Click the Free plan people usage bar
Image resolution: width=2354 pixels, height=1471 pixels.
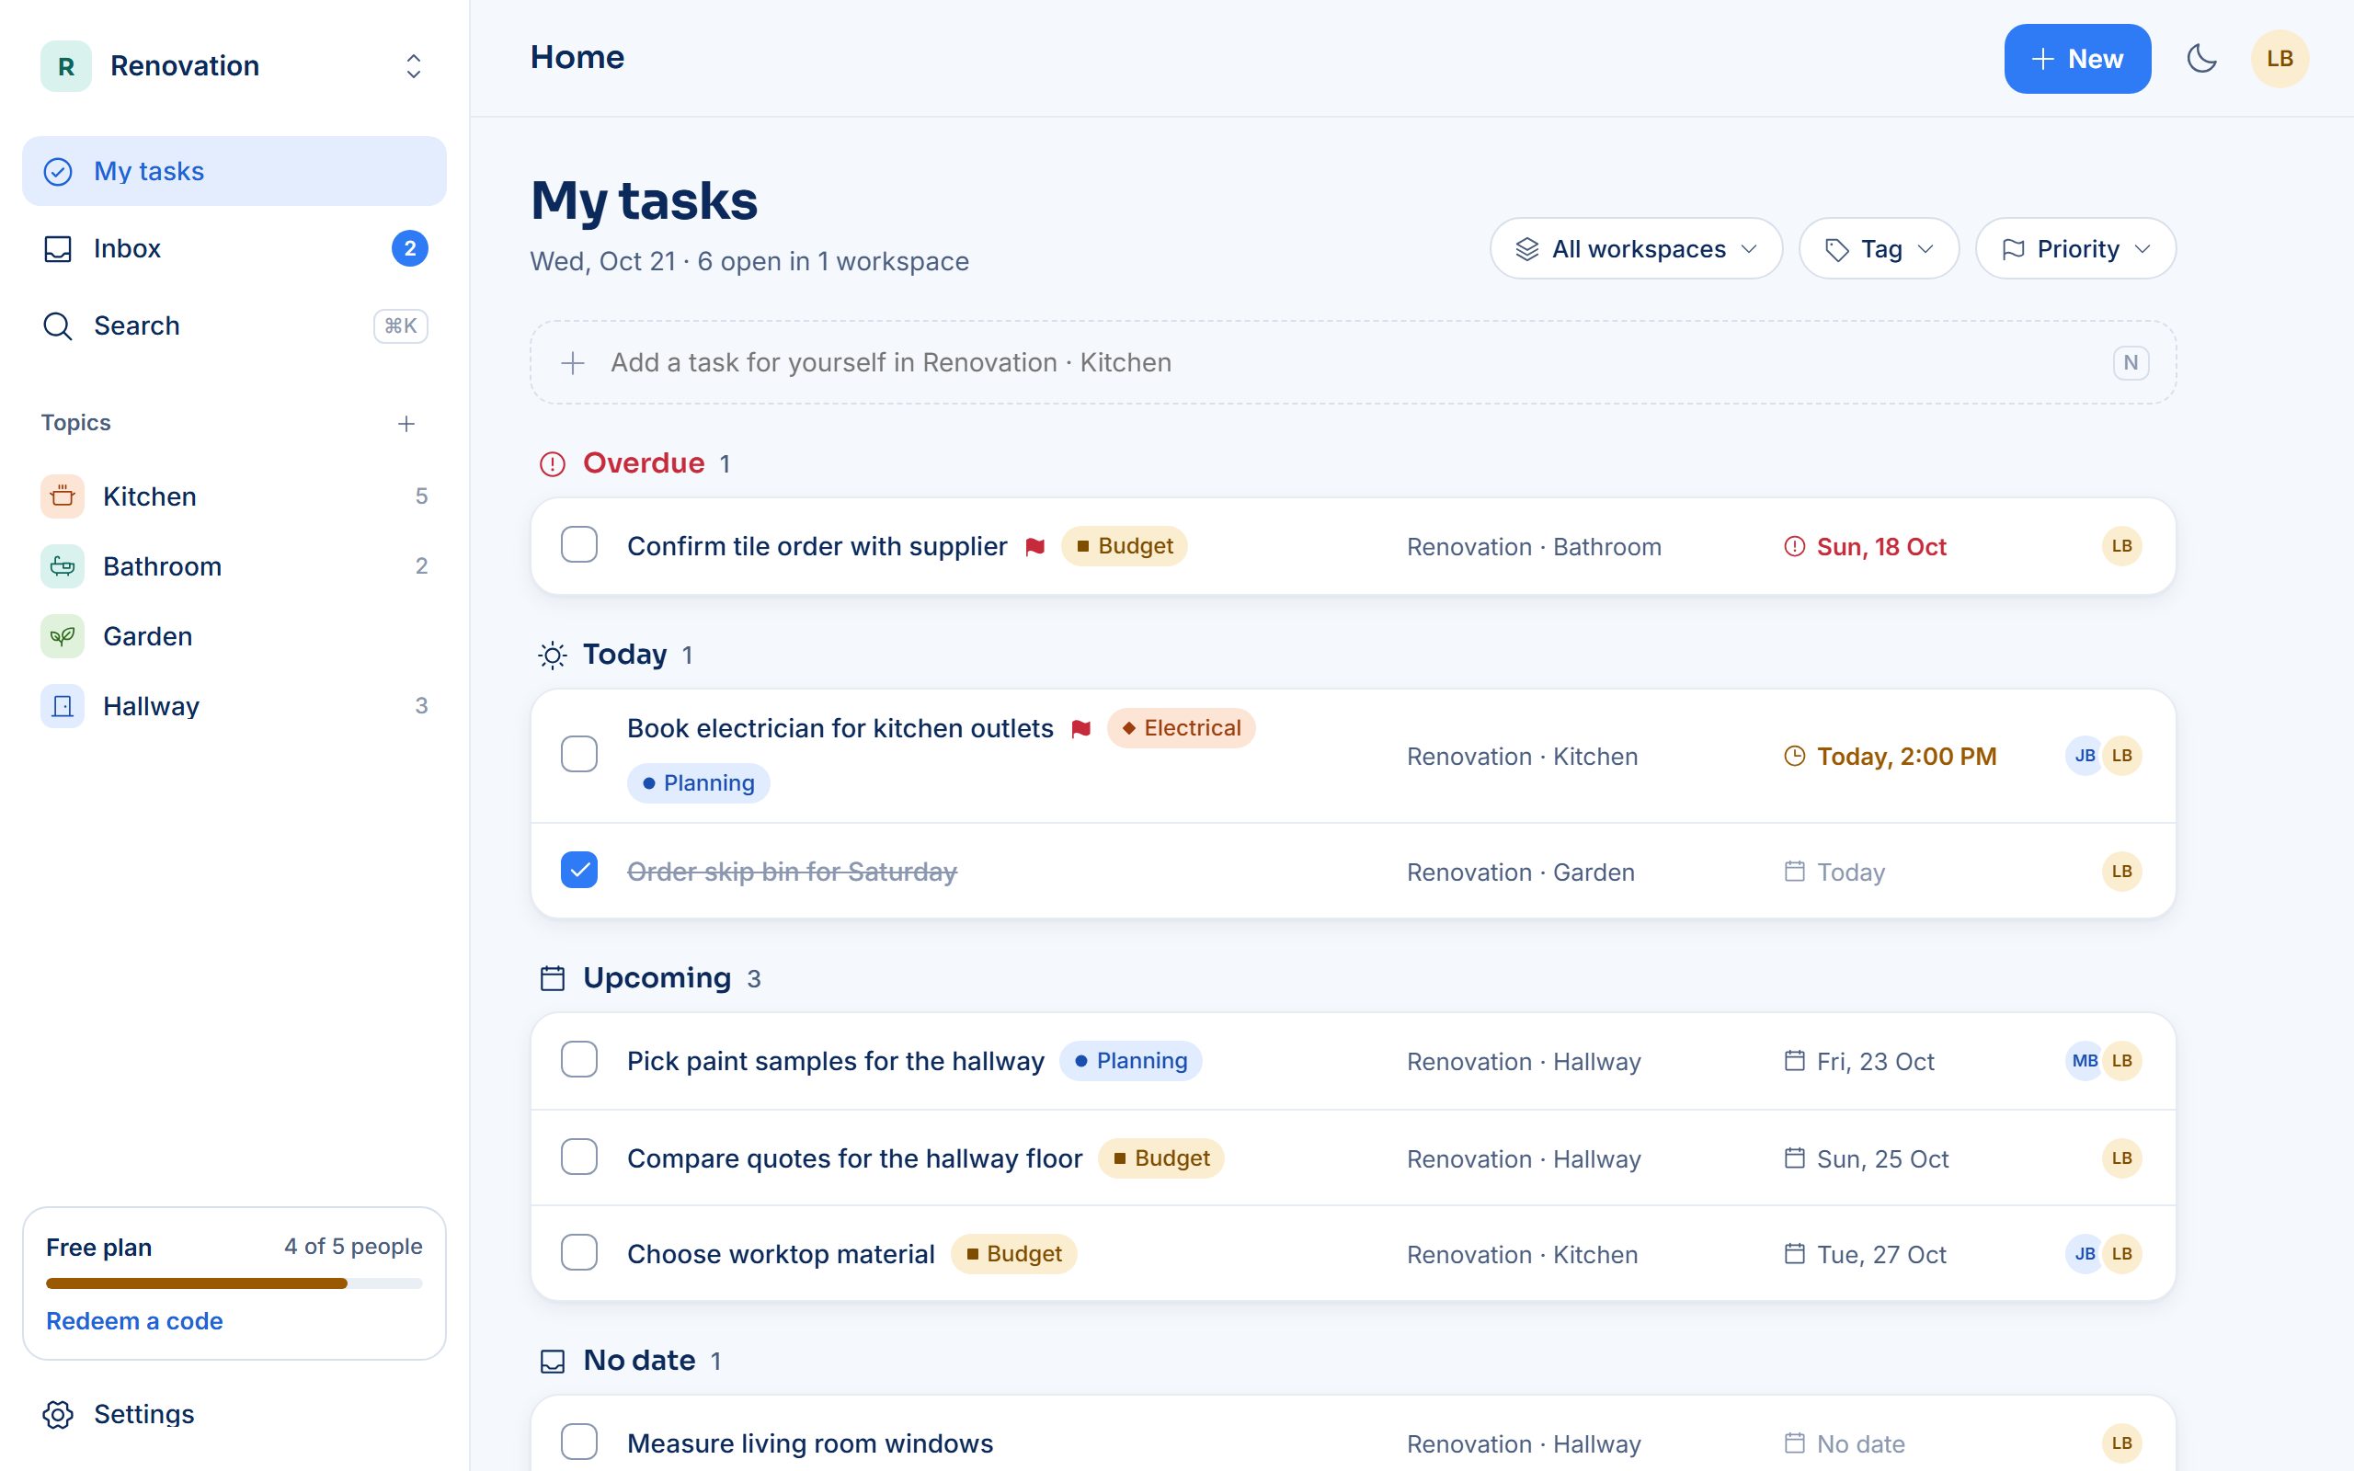[234, 1283]
